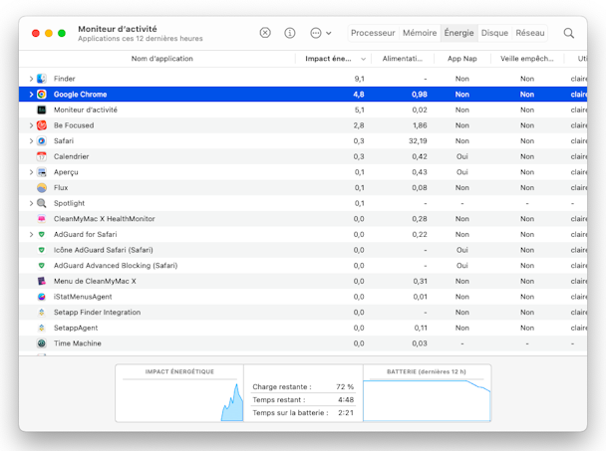Click the search magnifier icon
This screenshot has width=606, height=451.
coord(568,33)
